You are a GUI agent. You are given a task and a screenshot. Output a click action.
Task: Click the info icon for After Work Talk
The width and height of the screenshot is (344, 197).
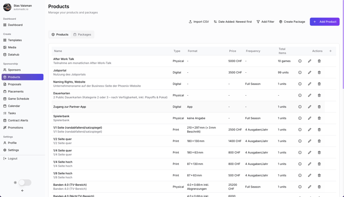click(x=300, y=61)
